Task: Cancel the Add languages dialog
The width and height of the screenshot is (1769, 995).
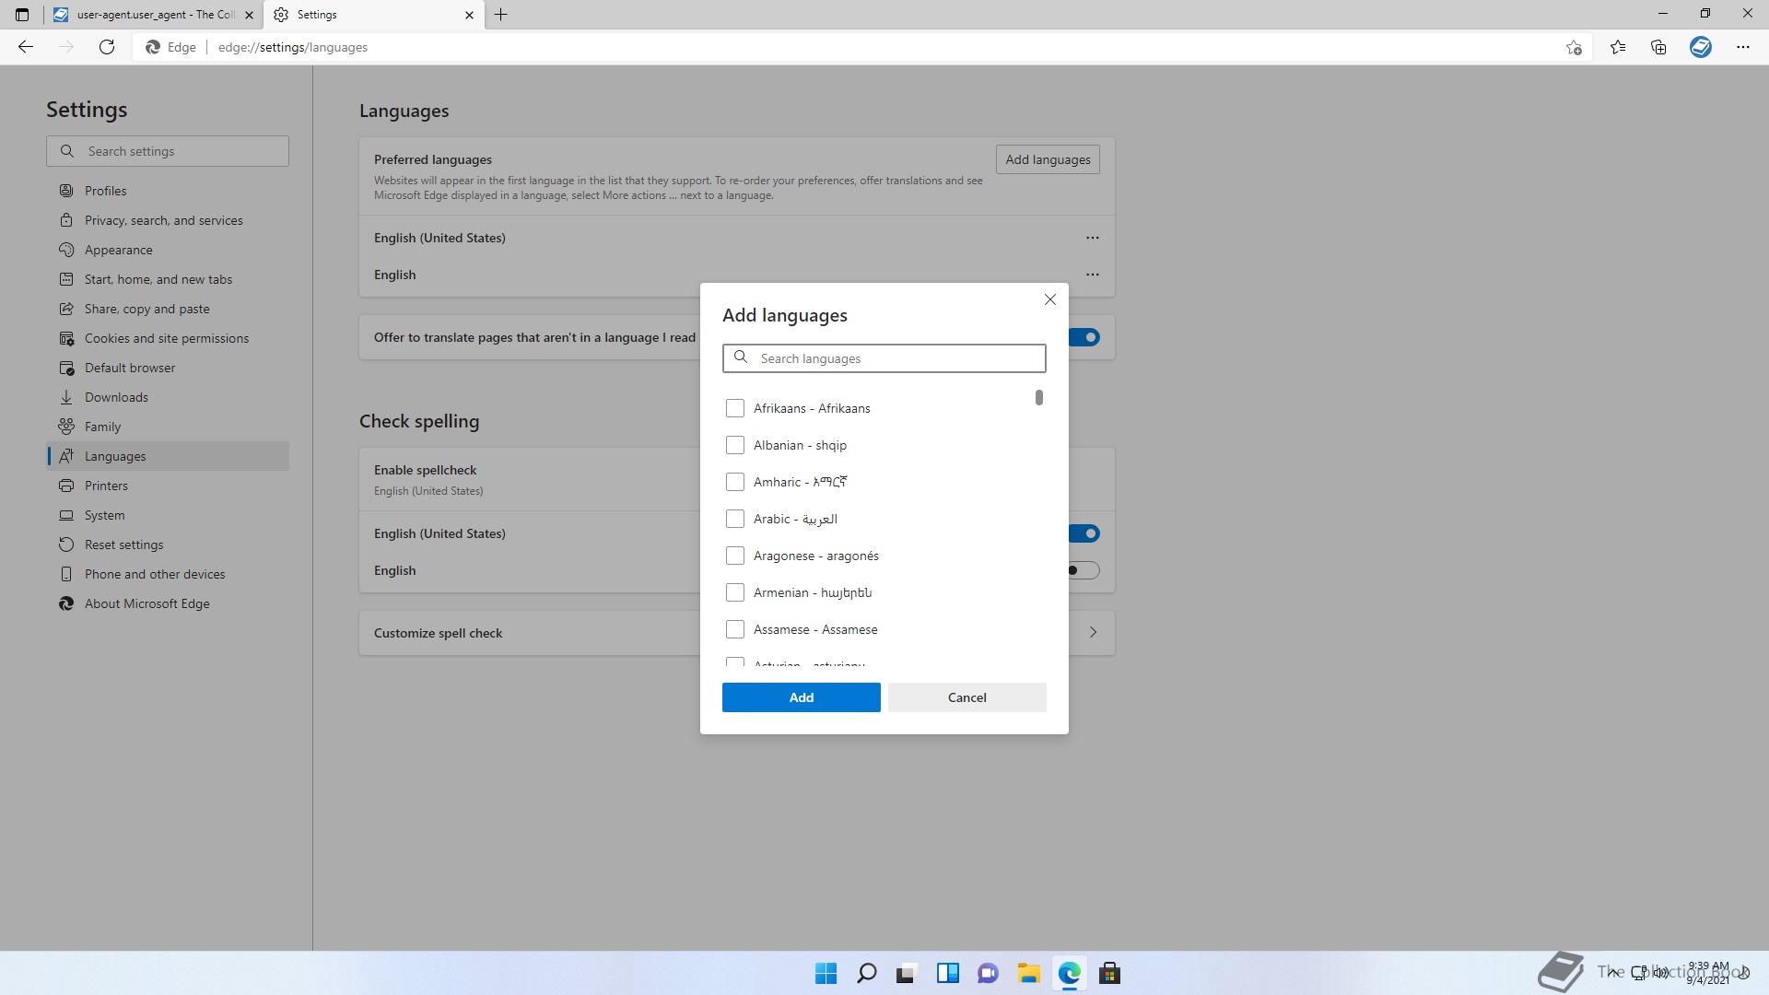Action: point(967,697)
